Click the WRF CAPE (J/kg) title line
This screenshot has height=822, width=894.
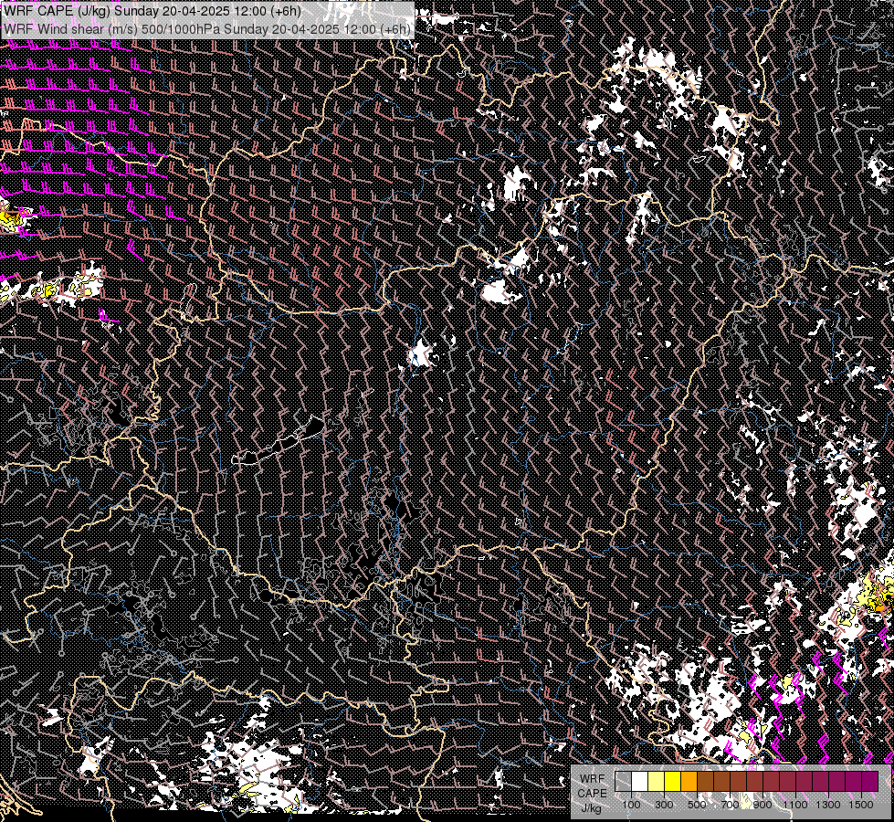point(153,11)
